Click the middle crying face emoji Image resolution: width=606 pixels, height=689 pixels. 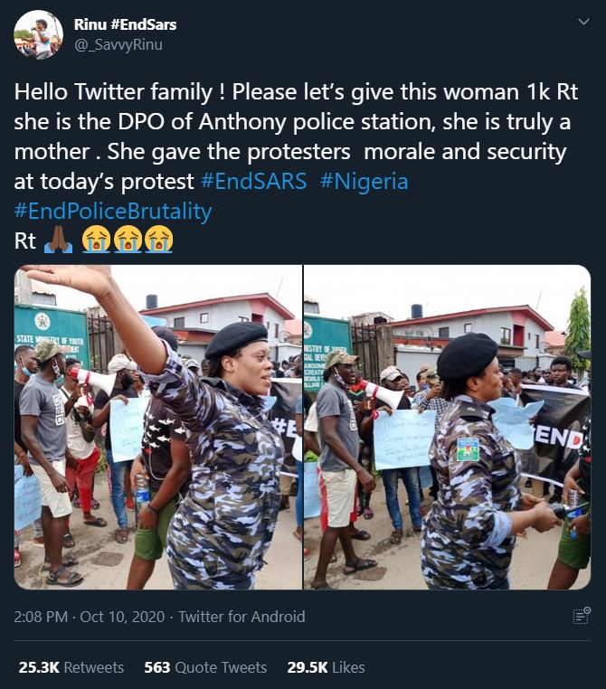pos(127,240)
